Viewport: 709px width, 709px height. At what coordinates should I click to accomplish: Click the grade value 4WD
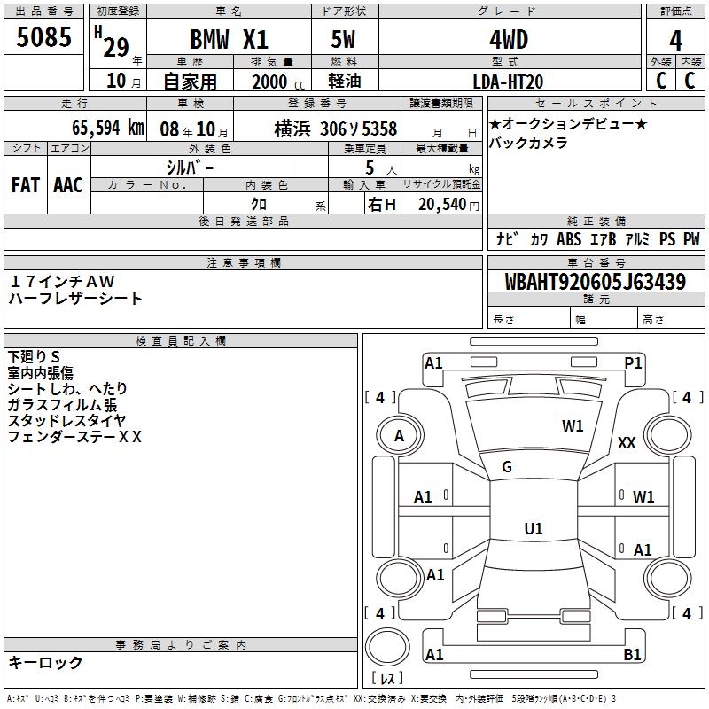click(x=509, y=40)
